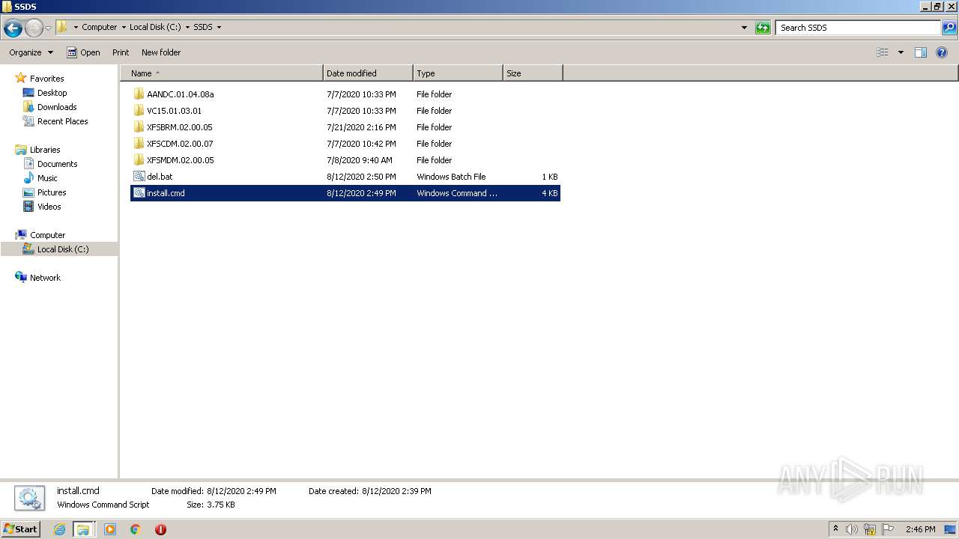This screenshot has width=959, height=539.
Task: Open Internet Explorer from the taskbar
Action: click(x=59, y=529)
